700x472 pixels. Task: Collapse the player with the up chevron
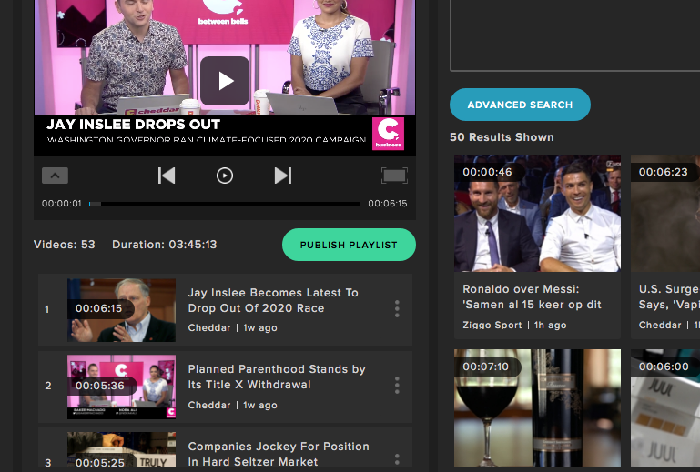coord(55,176)
